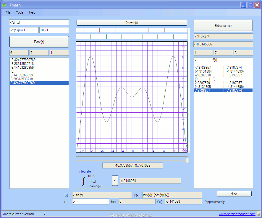Click the green root markers strip
The height and width of the screenshot is (218, 262).
(132, 37)
